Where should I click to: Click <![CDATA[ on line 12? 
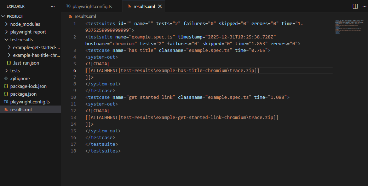pos(97,111)
